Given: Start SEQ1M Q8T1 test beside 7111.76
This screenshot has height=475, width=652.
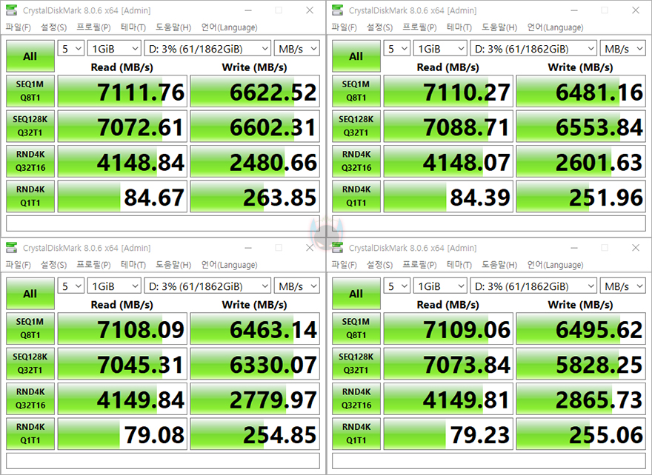Looking at the screenshot, I should (30, 91).
